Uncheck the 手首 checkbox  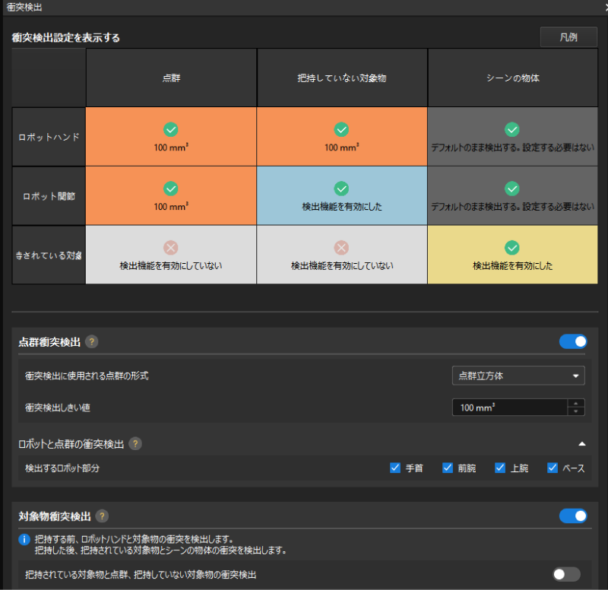click(x=394, y=468)
